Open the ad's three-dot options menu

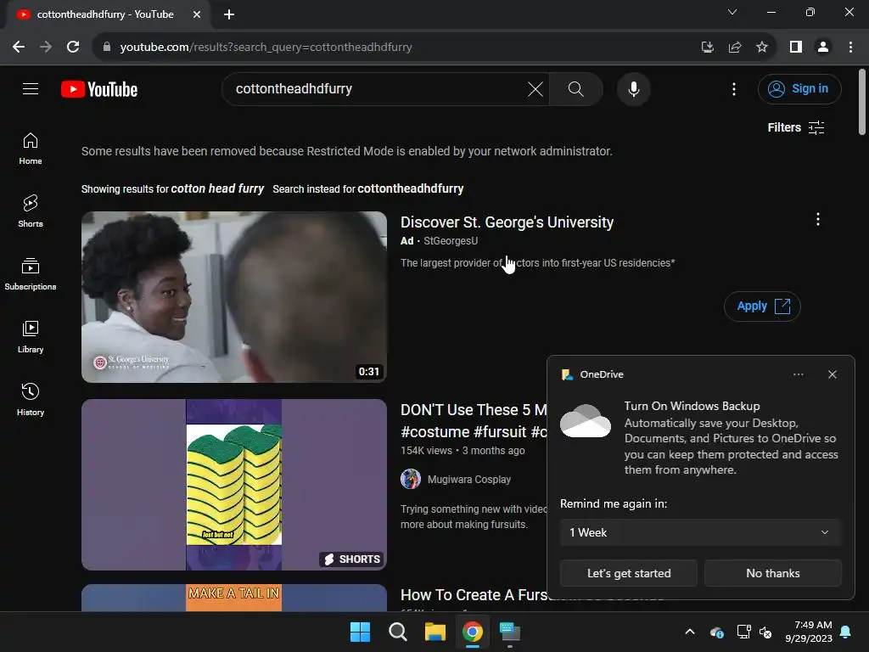click(x=817, y=220)
